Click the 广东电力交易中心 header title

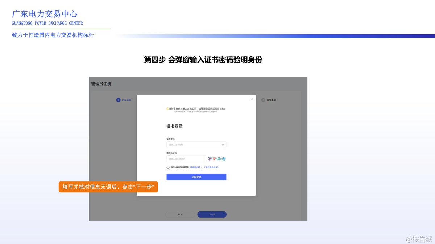click(45, 14)
